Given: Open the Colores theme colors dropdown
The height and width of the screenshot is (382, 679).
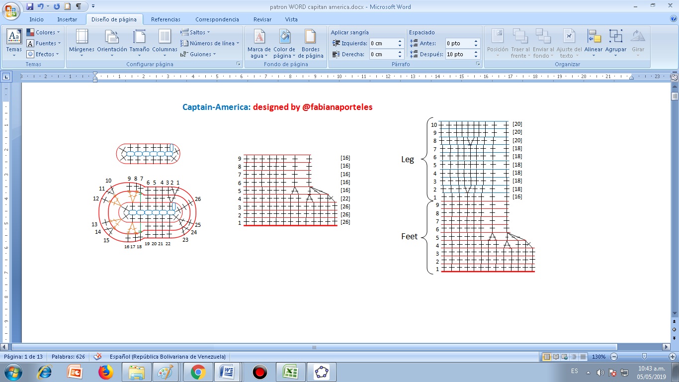Looking at the screenshot, I should (x=43, y=32).
